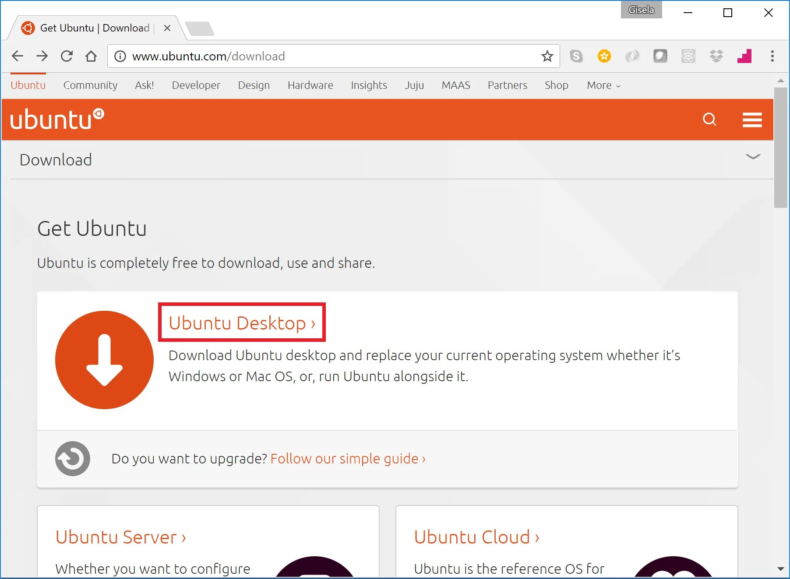Click the browser forward arrow
Screen dimensions: 790x579
42,56
